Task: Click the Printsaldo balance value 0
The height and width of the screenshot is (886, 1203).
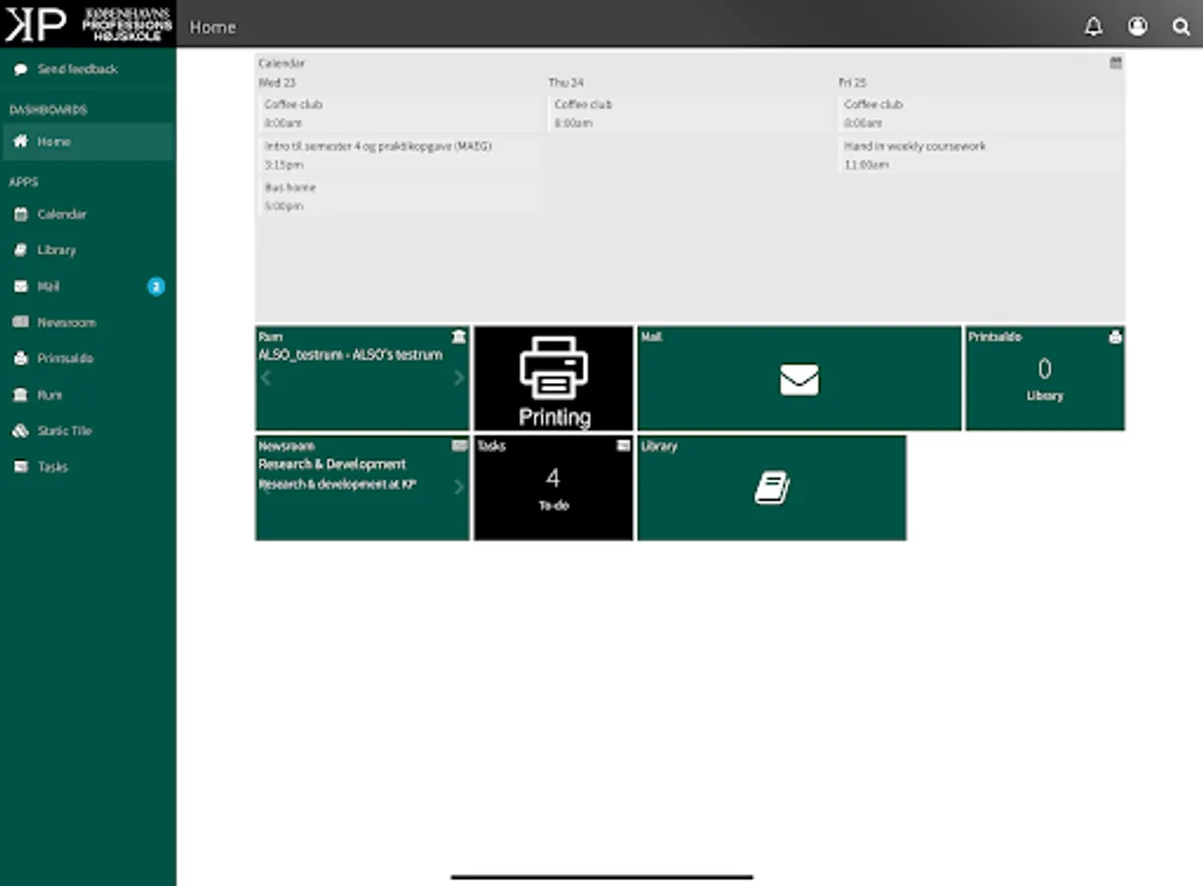Action: (x=1045, y=369)
